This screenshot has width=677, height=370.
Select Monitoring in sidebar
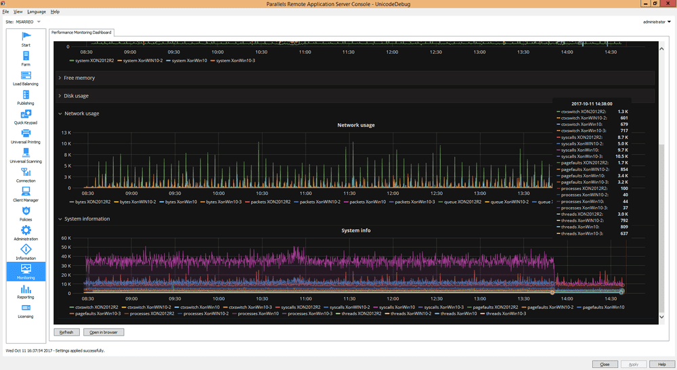click(x=26, y=272)
